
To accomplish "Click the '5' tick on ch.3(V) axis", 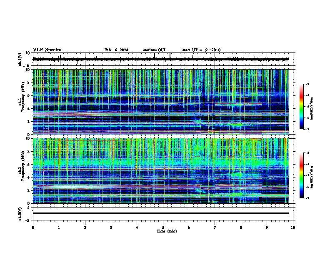I will tap(29, 207).
